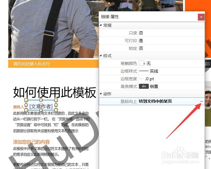The width and height of the screenshot is (211, 169).
Task: Click the 如何使用此模板 heading
Action: click(55, 92)
